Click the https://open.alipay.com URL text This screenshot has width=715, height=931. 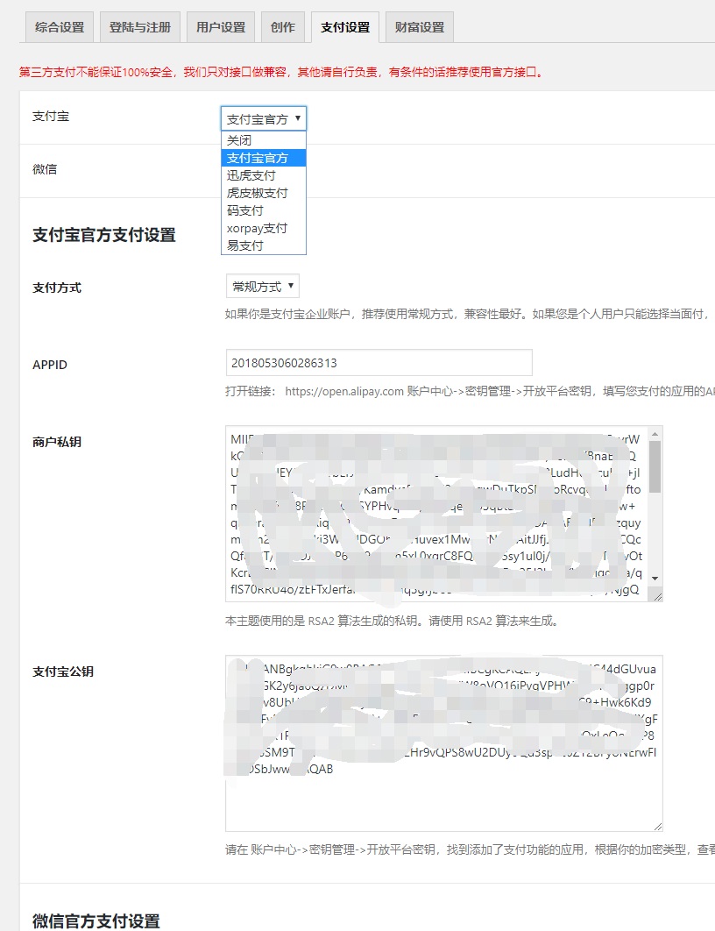coord(344,391)
